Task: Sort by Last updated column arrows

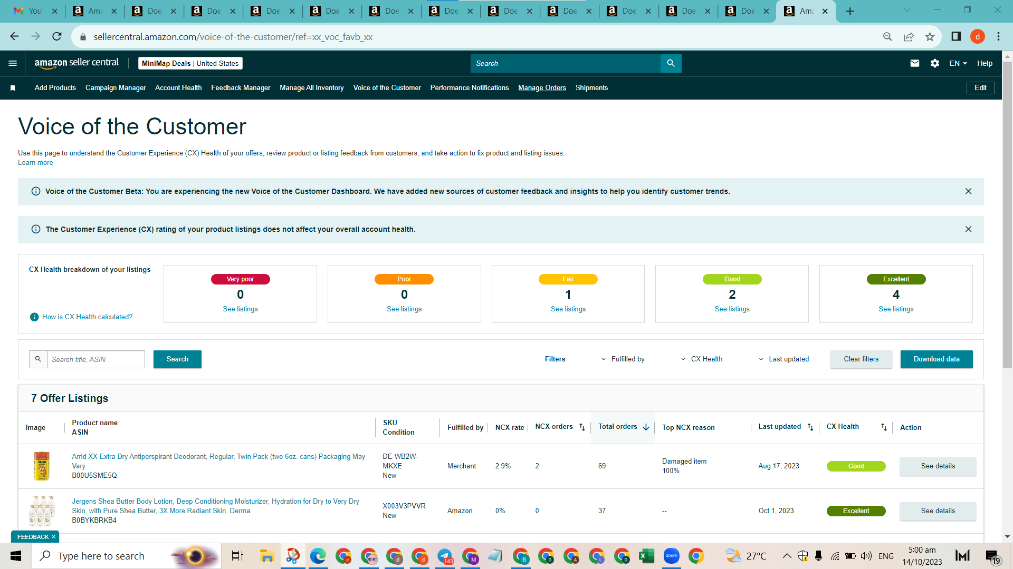Action: tap(810, 427)
